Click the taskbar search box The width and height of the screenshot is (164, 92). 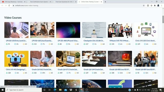pyautogui.click(x=23, y=90)
